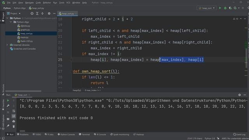Open the VCS menu

click(x=68, y=3)
